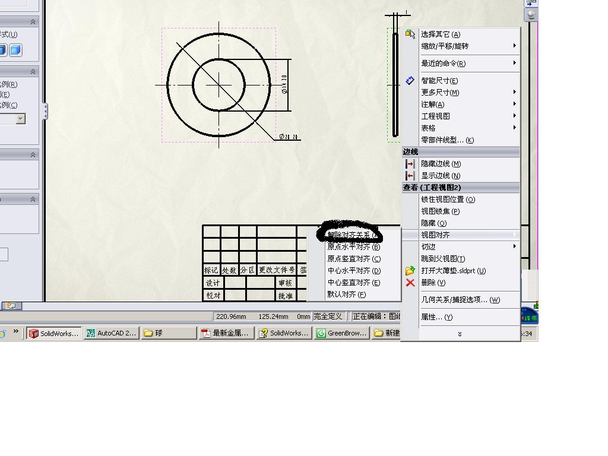Click the 设计 cell in title block

coord(213,283)
